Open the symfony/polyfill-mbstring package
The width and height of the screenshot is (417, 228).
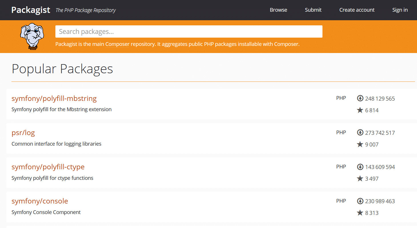54,99
